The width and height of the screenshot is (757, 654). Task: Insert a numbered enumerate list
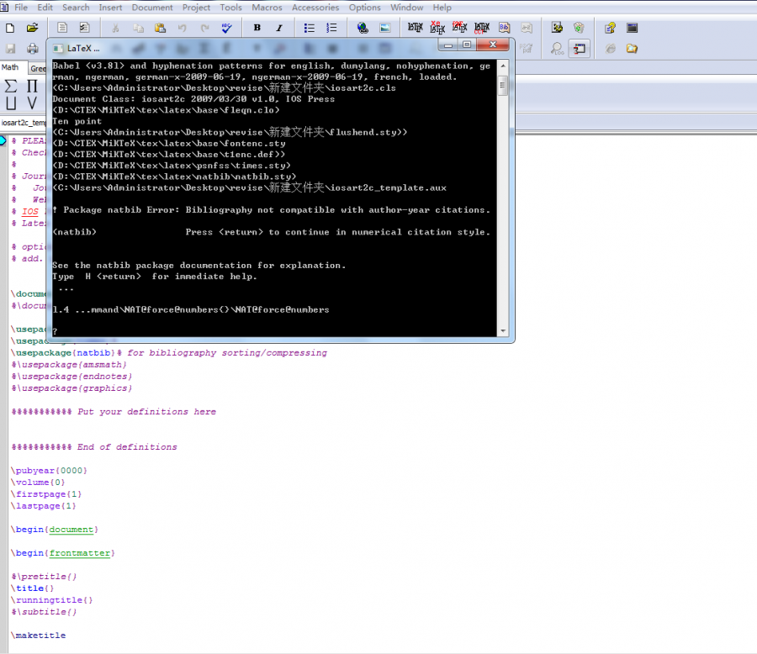point(331,28)
